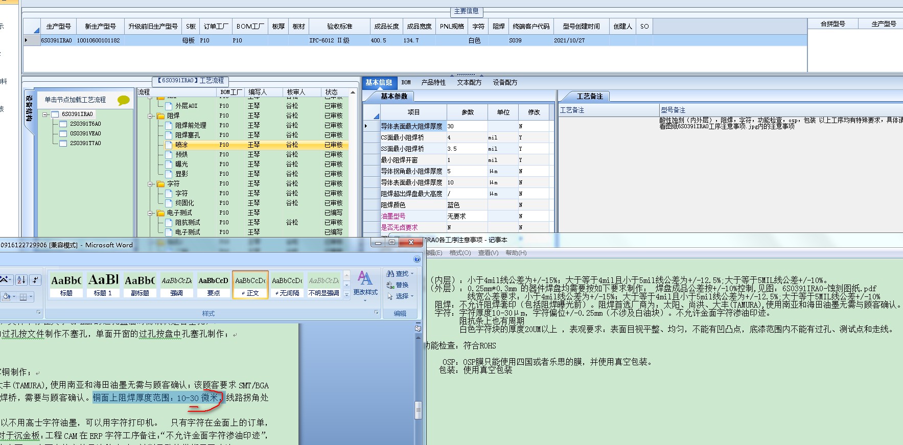Open Notepad 格式(O) menu
The width and height of the screenshot is (903, 445).
click(460, 253)
